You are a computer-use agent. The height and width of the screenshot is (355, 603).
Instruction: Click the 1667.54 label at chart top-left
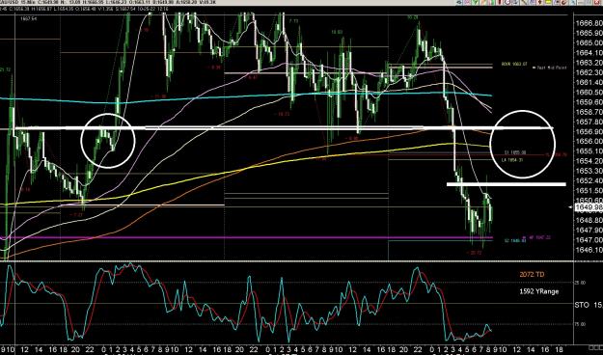click(29, 18)
